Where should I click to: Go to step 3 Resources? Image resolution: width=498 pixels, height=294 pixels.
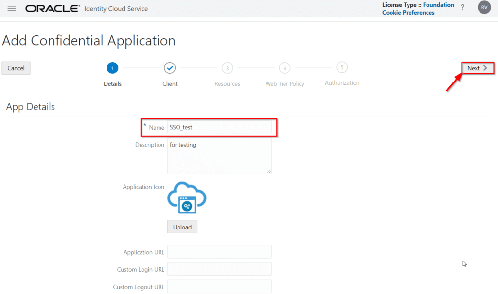click(x=227, y=68)
